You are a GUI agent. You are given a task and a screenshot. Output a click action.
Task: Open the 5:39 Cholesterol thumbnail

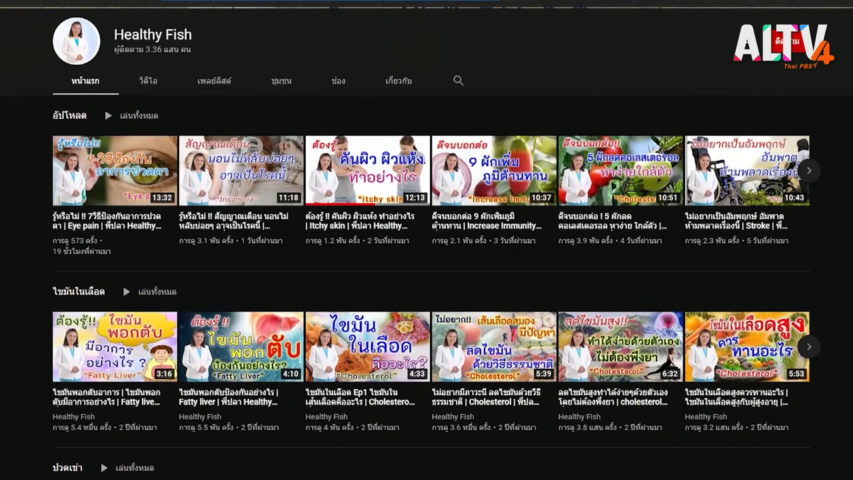pyautogui.click(x=494, y=347)
